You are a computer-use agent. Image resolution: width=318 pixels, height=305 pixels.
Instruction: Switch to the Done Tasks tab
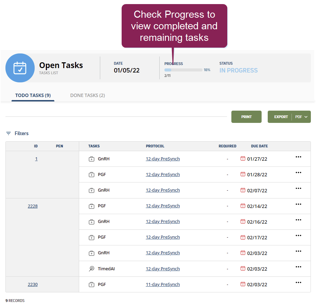tap(87, 95)
